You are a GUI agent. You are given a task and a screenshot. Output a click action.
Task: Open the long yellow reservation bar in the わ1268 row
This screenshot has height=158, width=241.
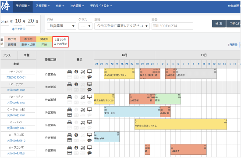181,124
